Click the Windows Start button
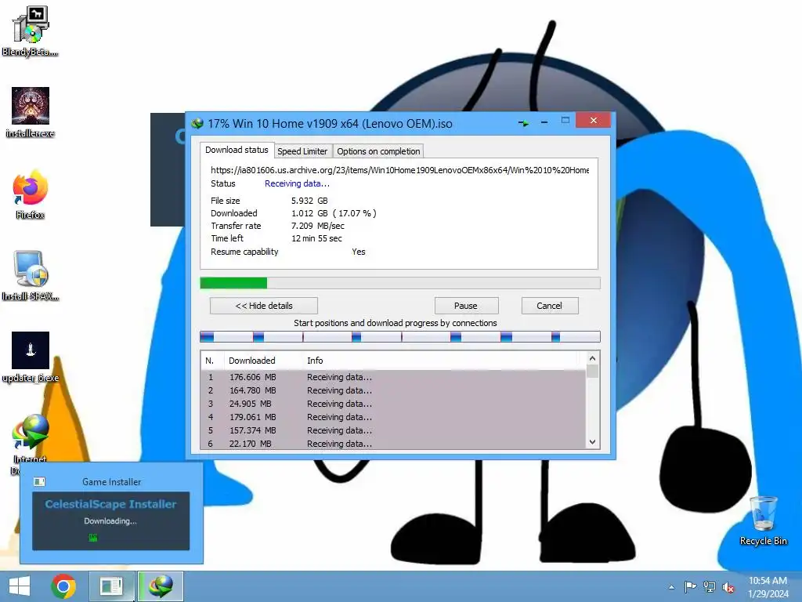The height and width of the screenshot is (602, 802). tap(20, 586)
